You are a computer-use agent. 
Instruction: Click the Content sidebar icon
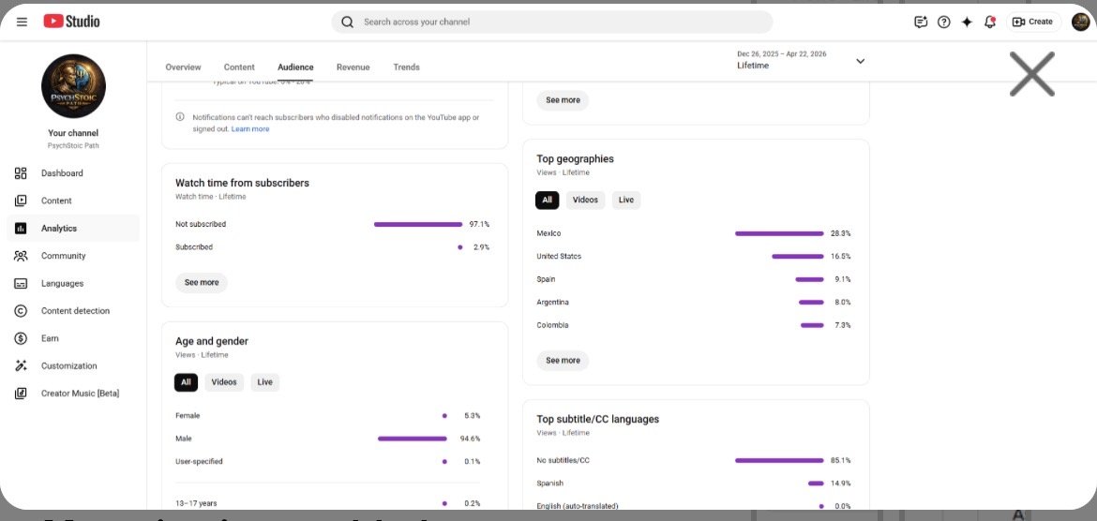coord(21,201)
